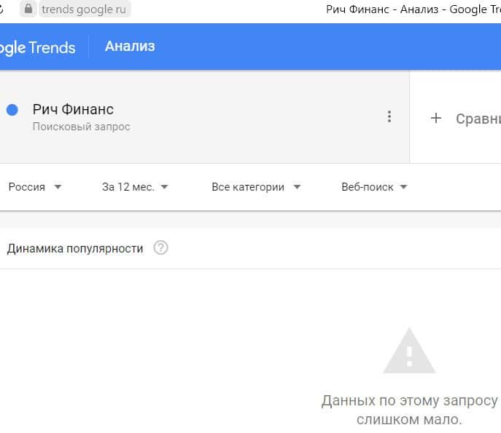
Task: Open three-dot options for Рич Финанс
Action: [389, 116]
